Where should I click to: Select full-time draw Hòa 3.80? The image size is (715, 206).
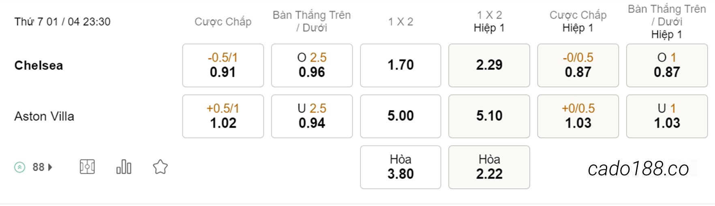400,167
